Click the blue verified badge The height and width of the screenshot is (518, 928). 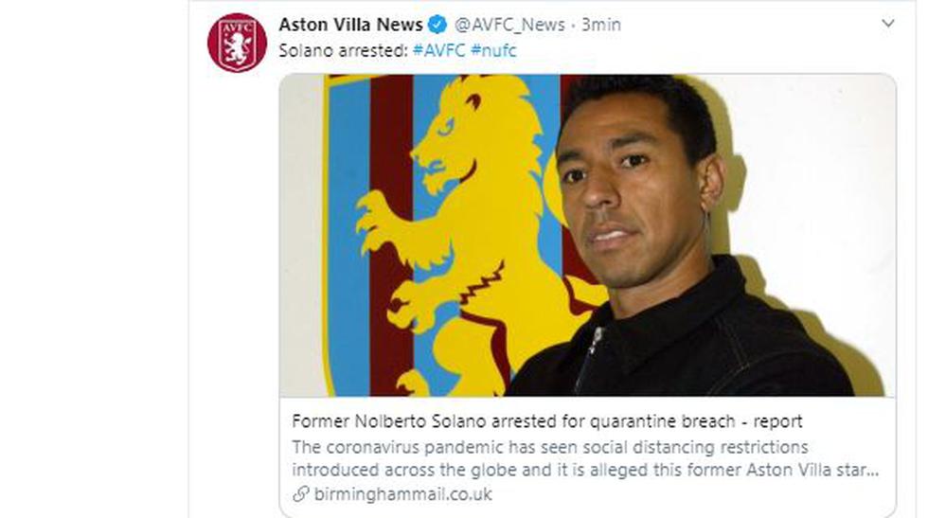click(x=438, y=25)
